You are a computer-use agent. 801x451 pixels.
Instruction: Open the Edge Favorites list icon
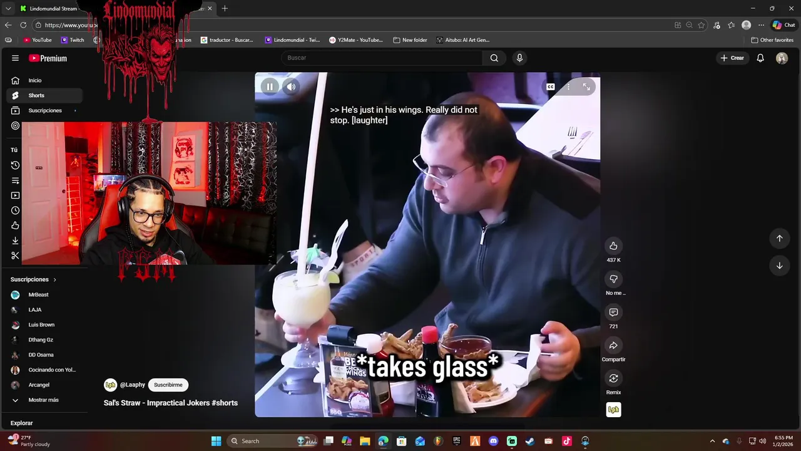731,25
